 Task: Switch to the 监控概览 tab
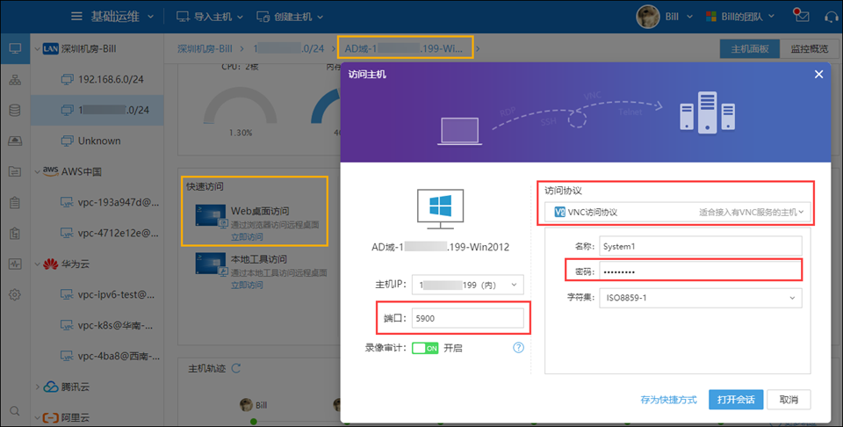809,49
